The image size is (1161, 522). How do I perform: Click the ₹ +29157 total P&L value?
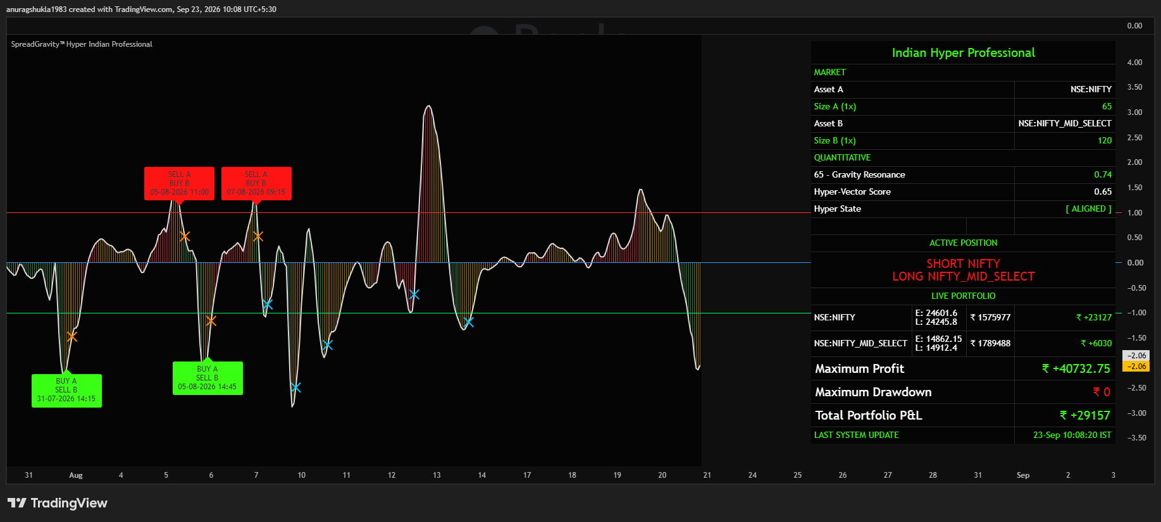click(x=1085, y=416)
